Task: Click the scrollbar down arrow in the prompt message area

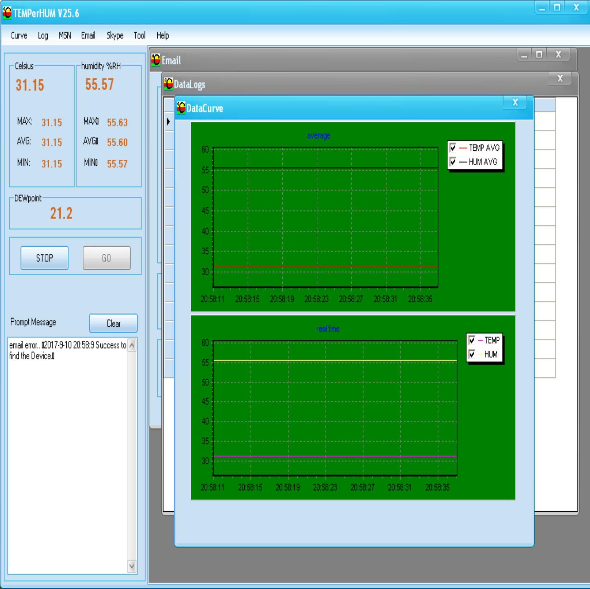Action: click(132, 566)
